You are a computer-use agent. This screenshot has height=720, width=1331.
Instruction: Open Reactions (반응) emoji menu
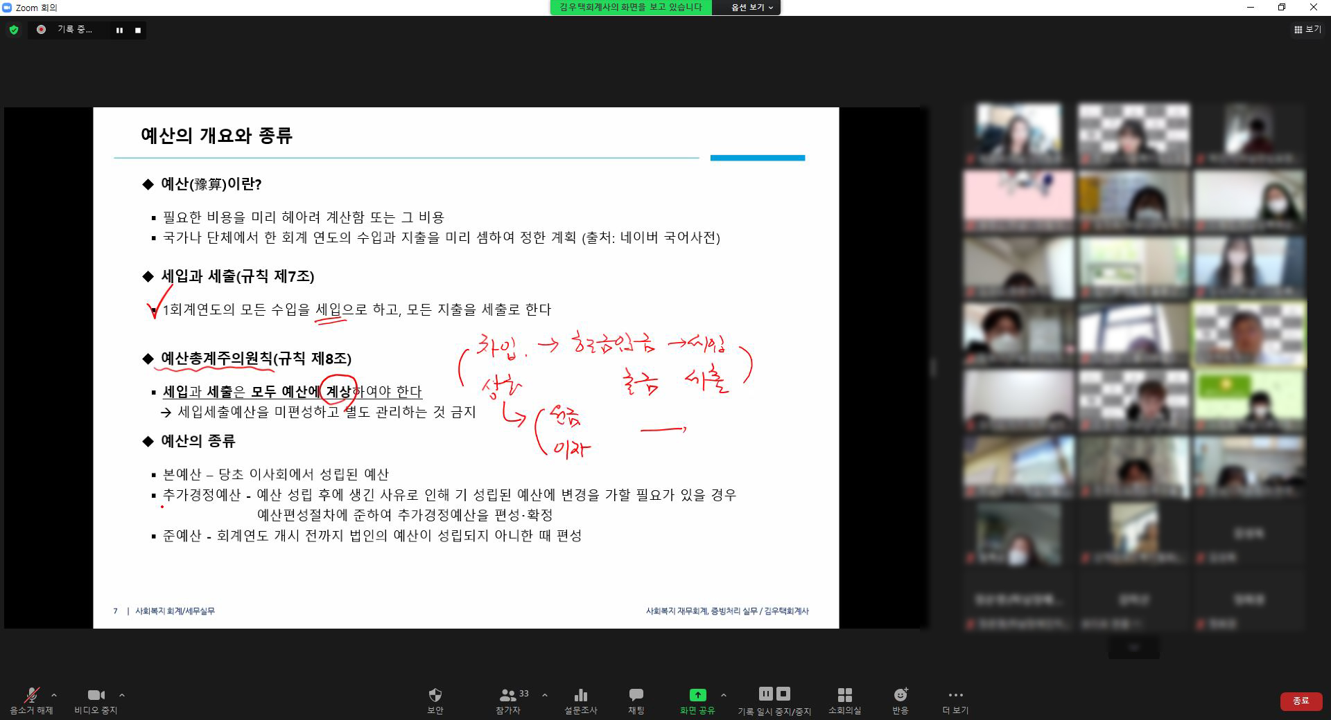pyautogui.click(x=900, y=695)
